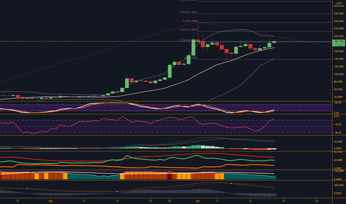Select the 0.382(213.2894) Fibonacci level label
This screenshot has height=204, width=346.
189,30
